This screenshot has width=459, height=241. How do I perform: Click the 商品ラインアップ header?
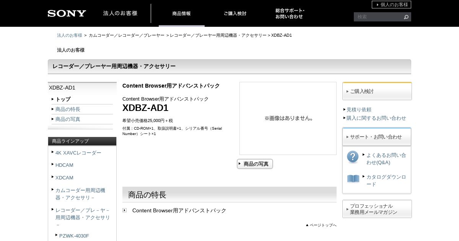coord(82,141)
